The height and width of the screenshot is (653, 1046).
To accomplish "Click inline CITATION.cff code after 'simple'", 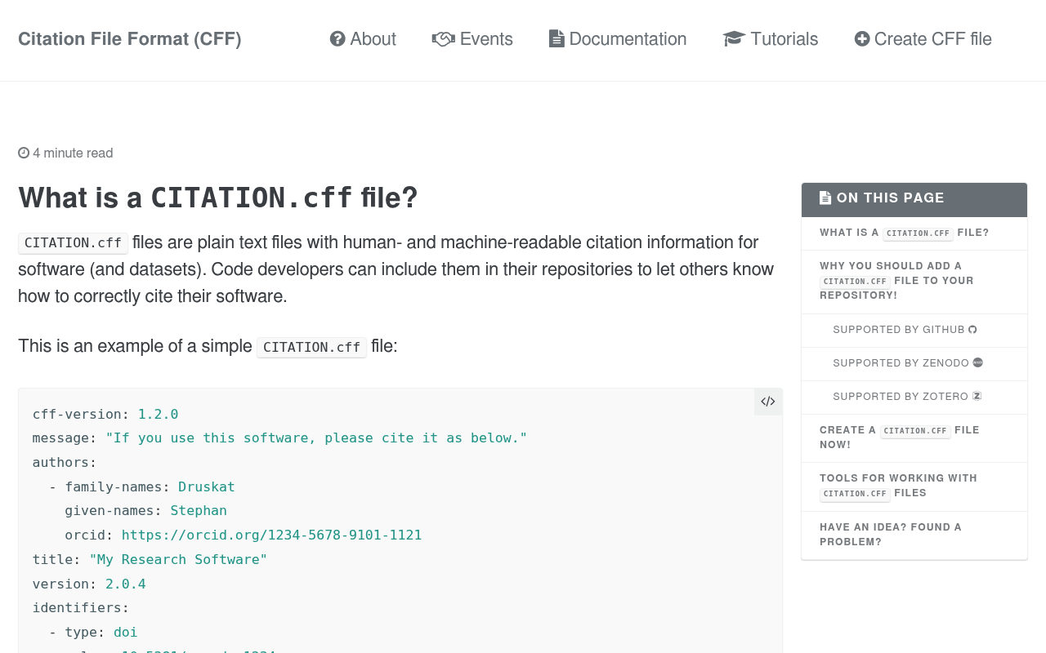I will click(x=311, y=347).
